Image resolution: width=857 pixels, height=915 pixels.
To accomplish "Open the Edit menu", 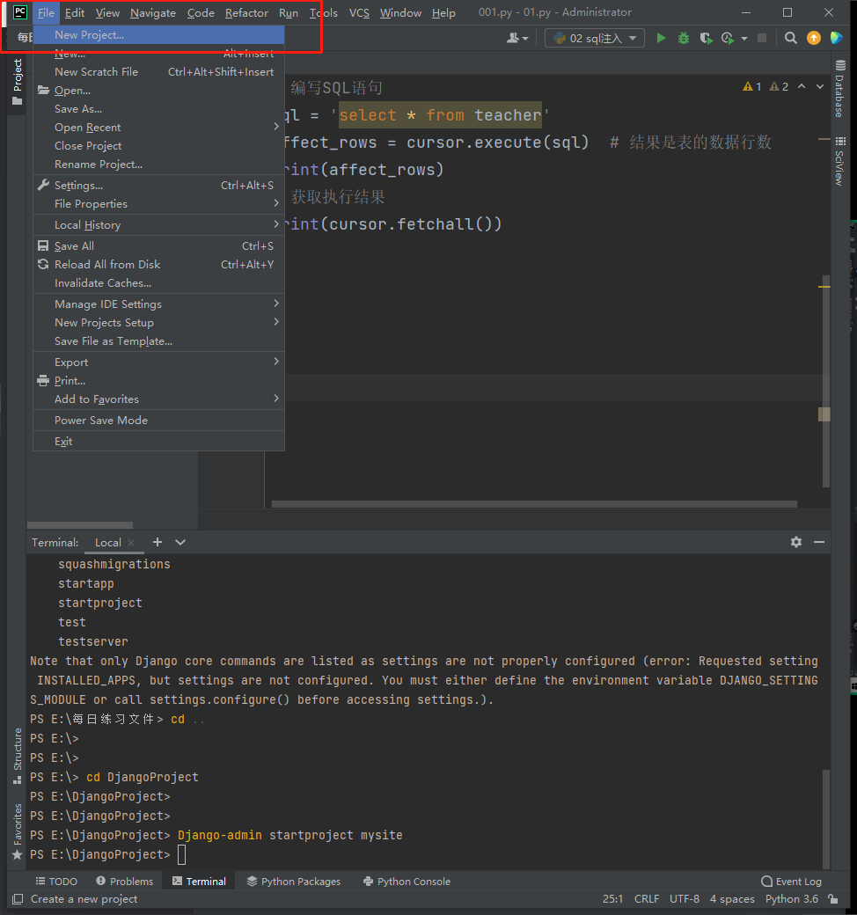I will click(75, 13).
